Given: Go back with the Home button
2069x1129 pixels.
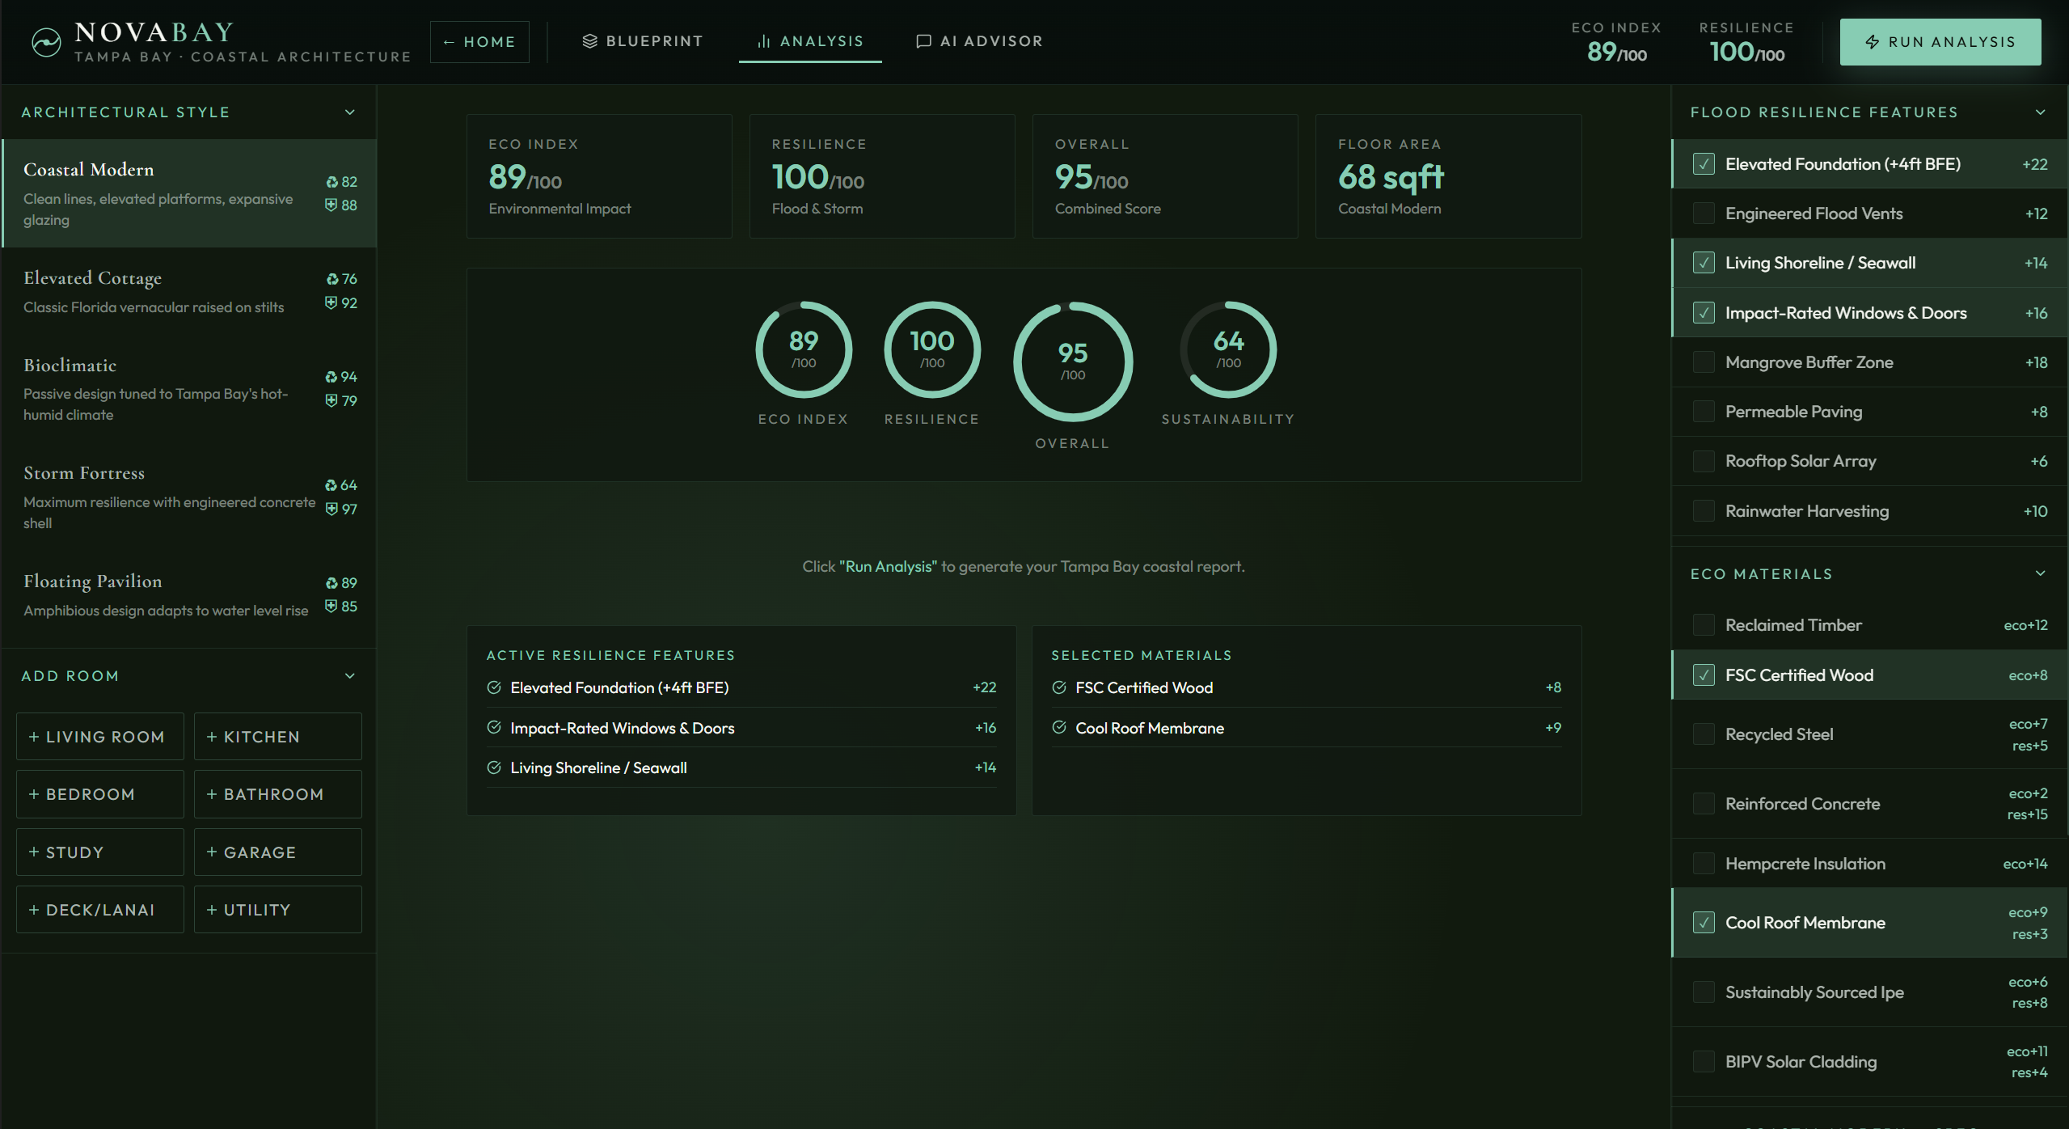Looking at the screenshot, I should (x=479, y=42).
